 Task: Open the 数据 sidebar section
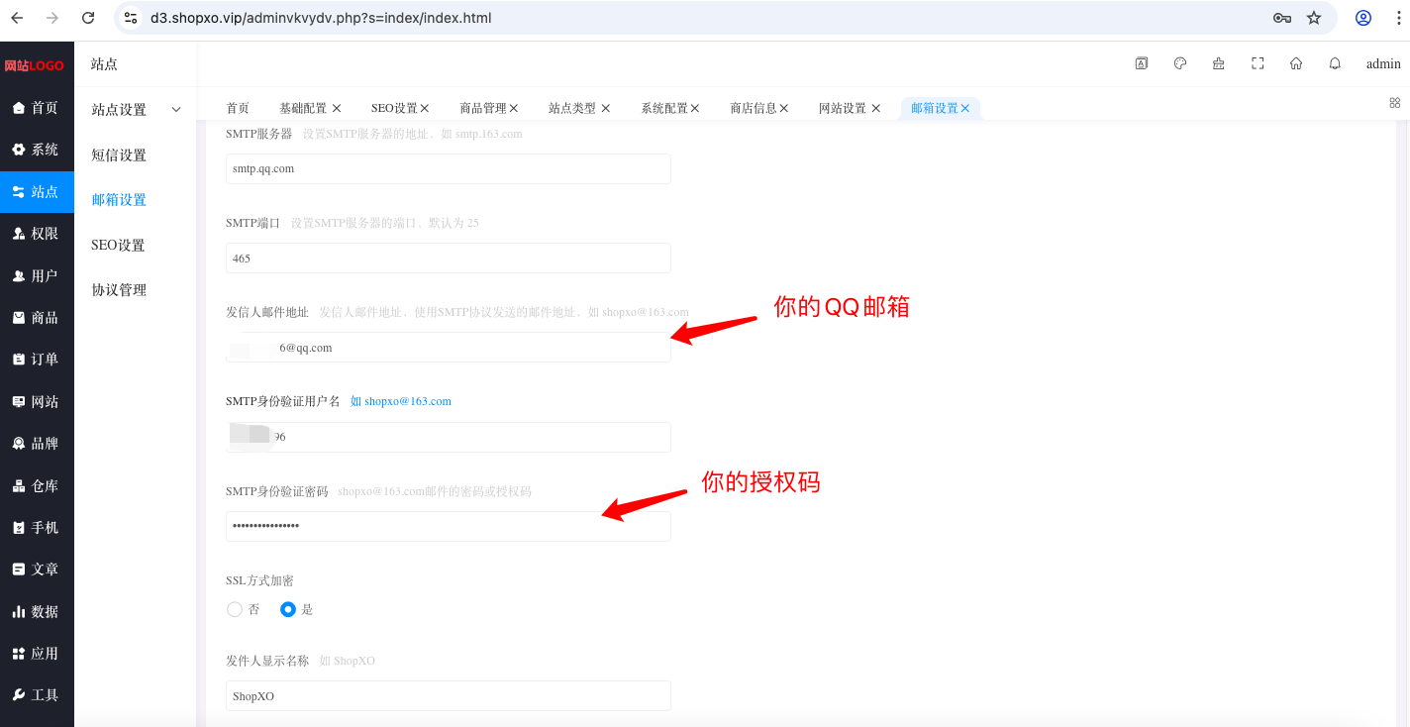pyautogui.click(x=37, y=612)
